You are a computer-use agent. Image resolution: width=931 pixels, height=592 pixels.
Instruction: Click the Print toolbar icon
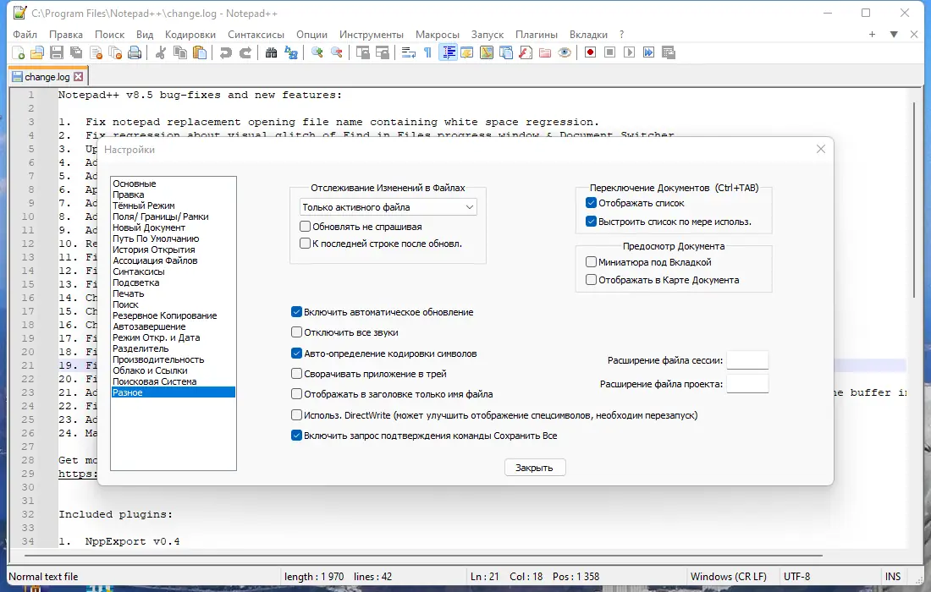pos(135,52)
